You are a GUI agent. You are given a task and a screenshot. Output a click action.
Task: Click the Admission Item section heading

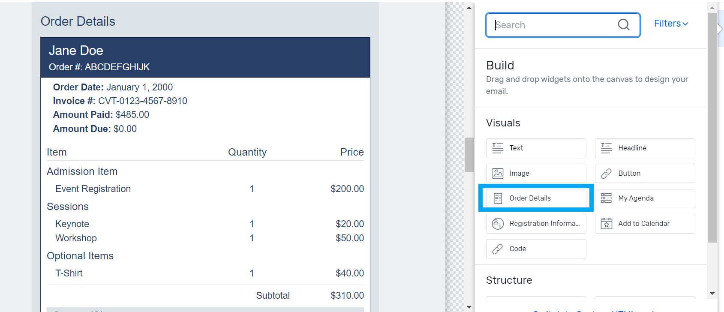click(x=82, y=171)
